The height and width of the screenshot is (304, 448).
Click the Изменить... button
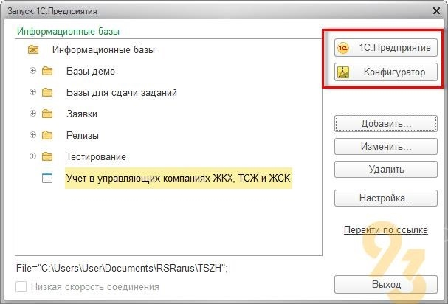pos(386,147)
